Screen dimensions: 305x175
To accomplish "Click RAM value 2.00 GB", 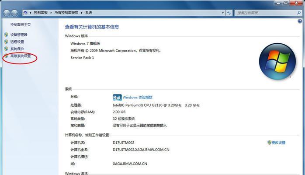I will (x=119, y=112).
